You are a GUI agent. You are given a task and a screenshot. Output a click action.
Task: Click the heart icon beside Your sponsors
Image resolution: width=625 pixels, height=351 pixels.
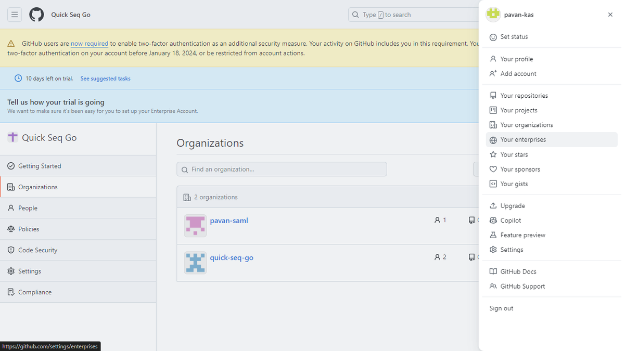tap(493, 169)
